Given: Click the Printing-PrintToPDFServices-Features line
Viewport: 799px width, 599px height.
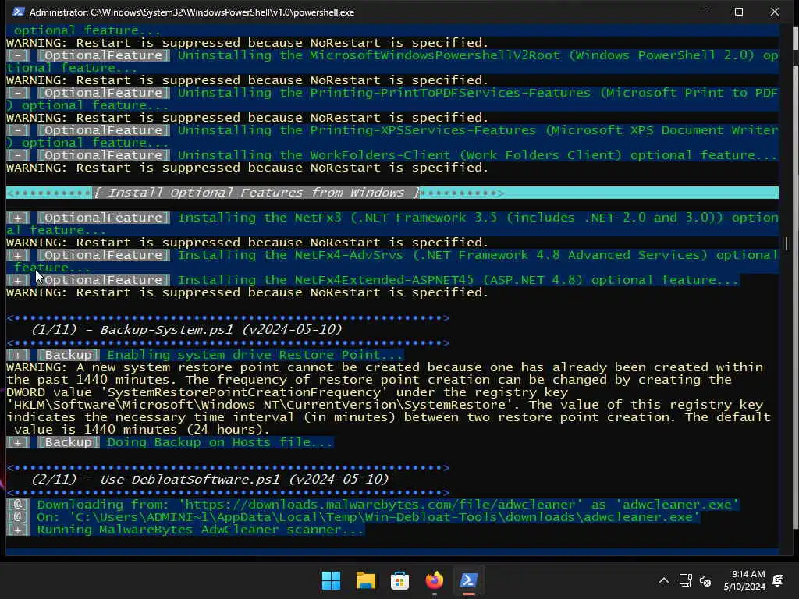Looking at the screenshot, I should tap(392, 99).
